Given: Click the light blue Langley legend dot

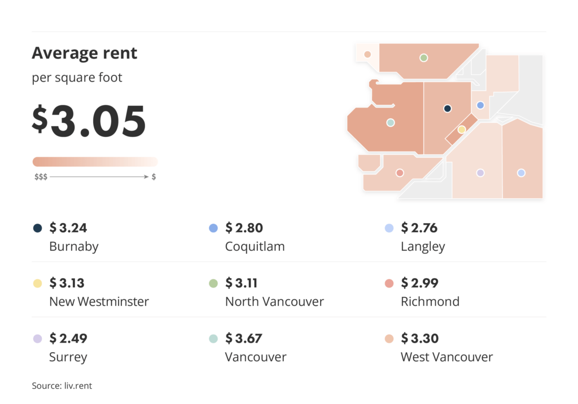Looking at the screenshot, I should pos(389,228).
